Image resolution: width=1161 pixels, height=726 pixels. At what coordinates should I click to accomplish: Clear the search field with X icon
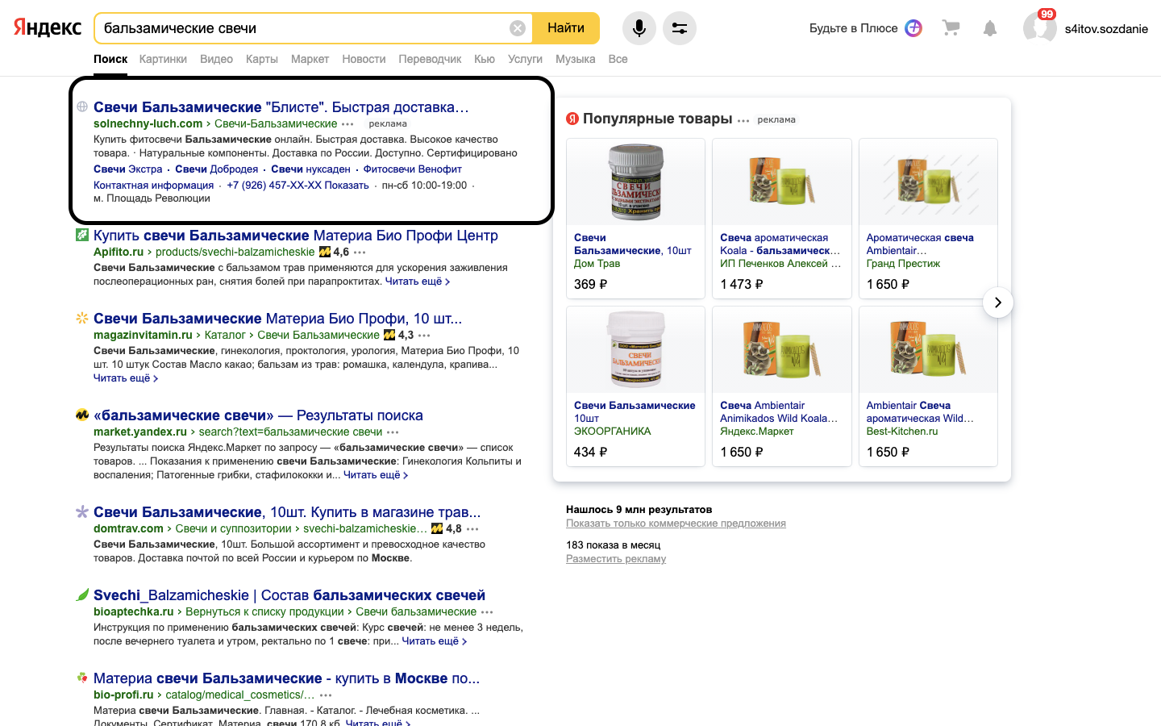tap(518, 28)
